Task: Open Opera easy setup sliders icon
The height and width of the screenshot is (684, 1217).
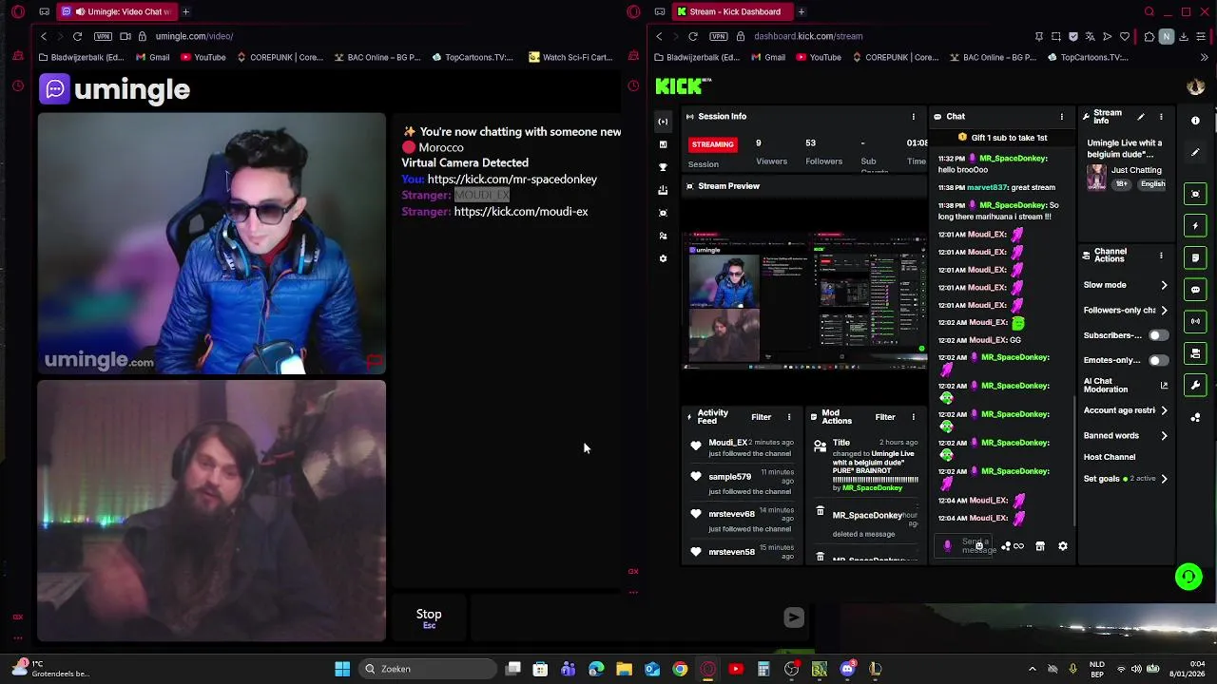Action: click(1203, 36)
